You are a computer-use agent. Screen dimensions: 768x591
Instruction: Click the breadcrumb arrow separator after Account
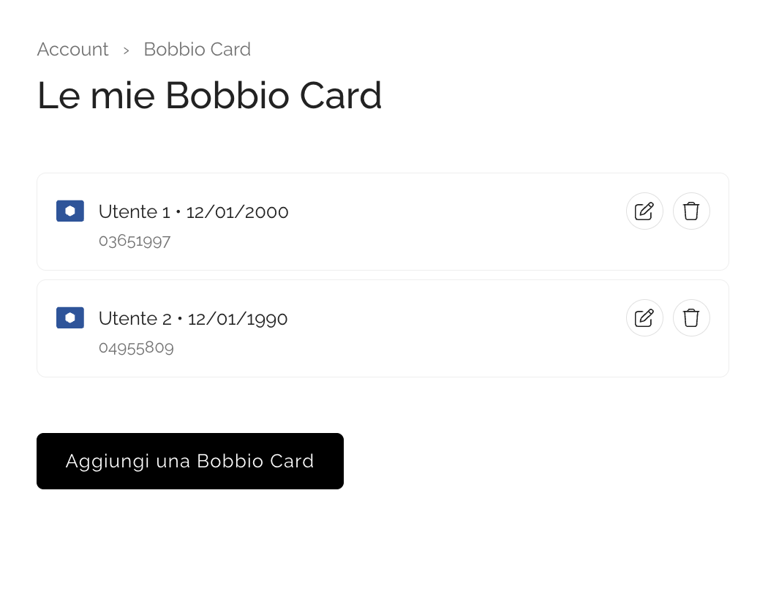126,50
